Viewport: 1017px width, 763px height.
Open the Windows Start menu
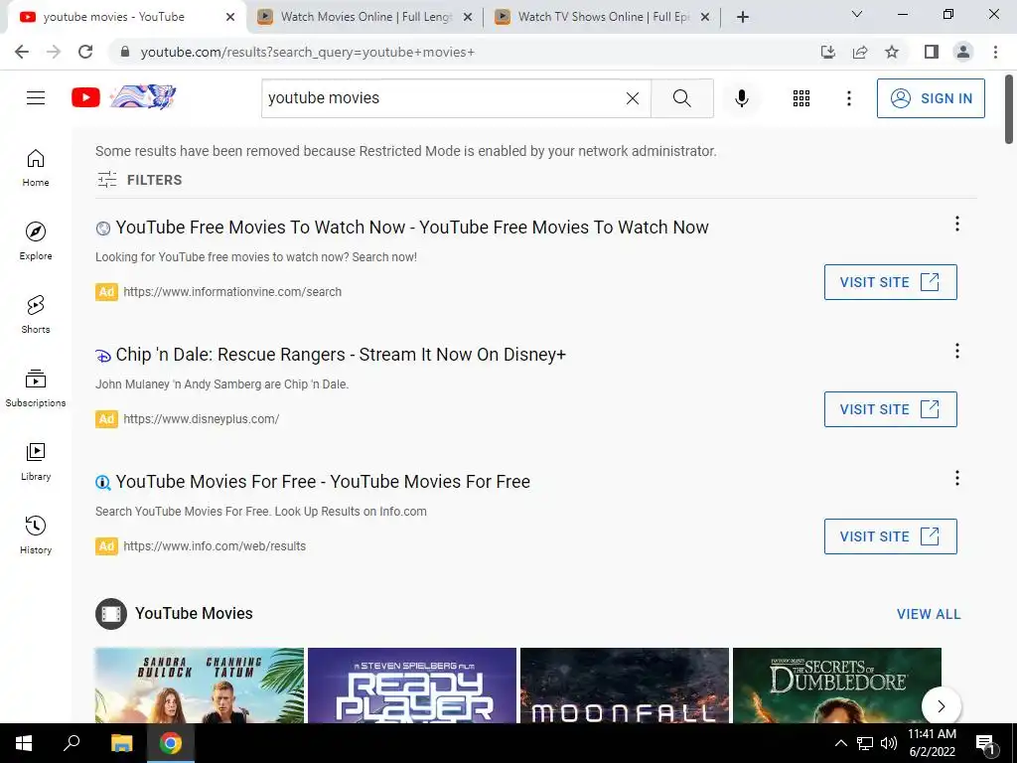point(24,743)
